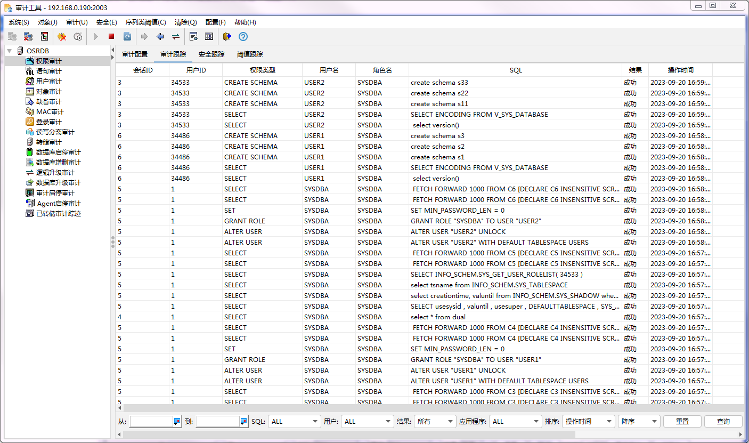Open the 从 date picker calendar icon
Screen dimensions: 749x443
pyautogui.click(x=177, y=421)
